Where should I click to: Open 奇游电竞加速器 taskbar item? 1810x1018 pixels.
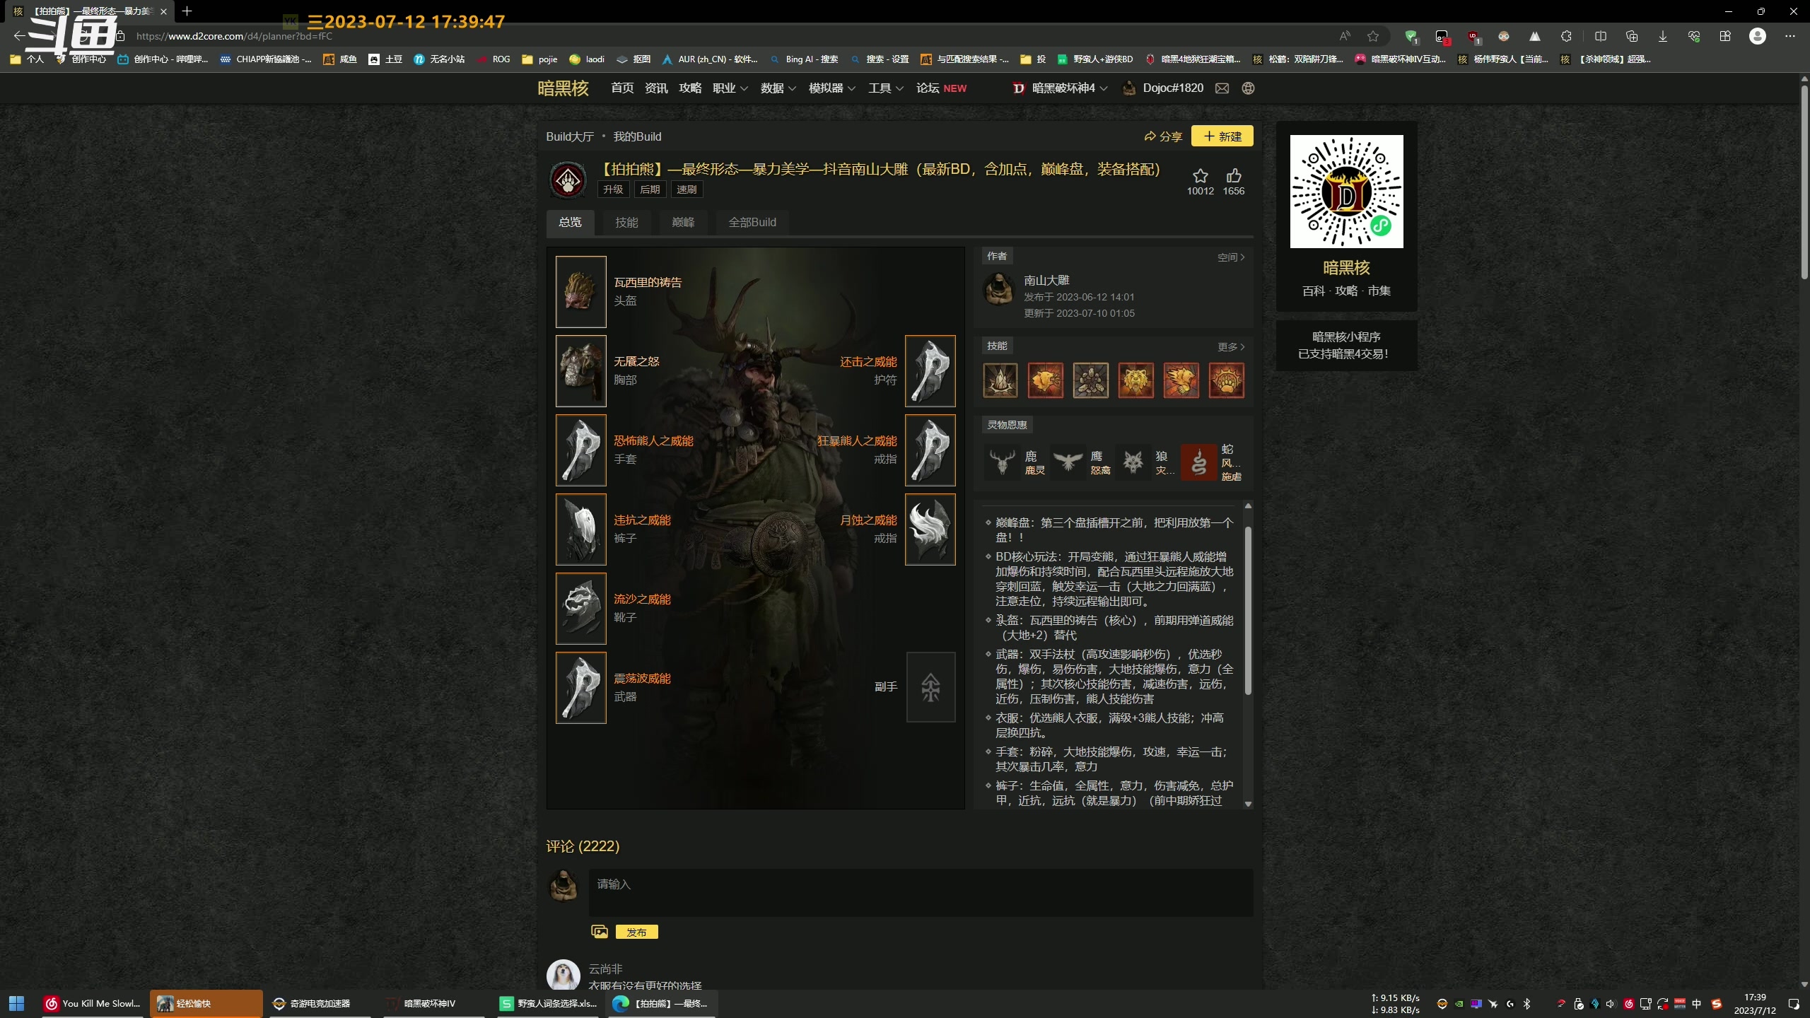coord(320,1003)
